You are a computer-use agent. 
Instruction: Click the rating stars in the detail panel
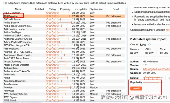[x=153, y=78]
